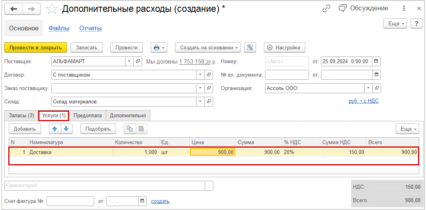Paste rows with the clipboard icon
426x210 pixels.
pos(142,129)
